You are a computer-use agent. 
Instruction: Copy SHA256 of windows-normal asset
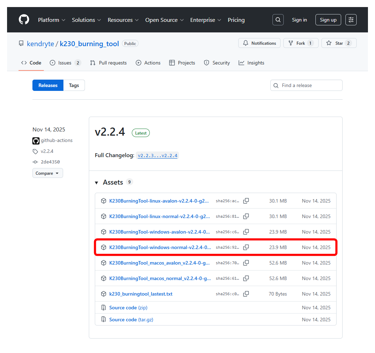coord(246,247)
